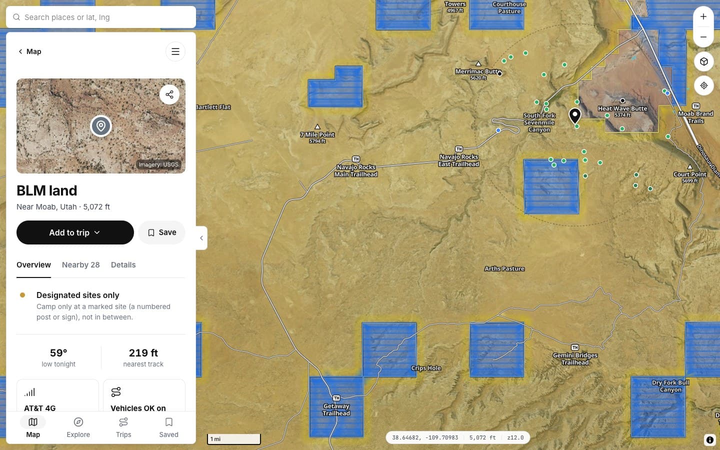Select Map in bottom navigation
This screenshot has width=720, height=450.
pyautogui.click(x=33, y=427)
